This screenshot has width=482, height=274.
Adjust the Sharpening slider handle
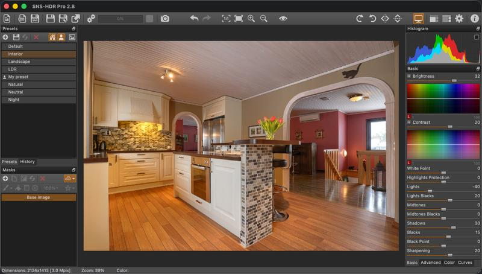(450, 255)
